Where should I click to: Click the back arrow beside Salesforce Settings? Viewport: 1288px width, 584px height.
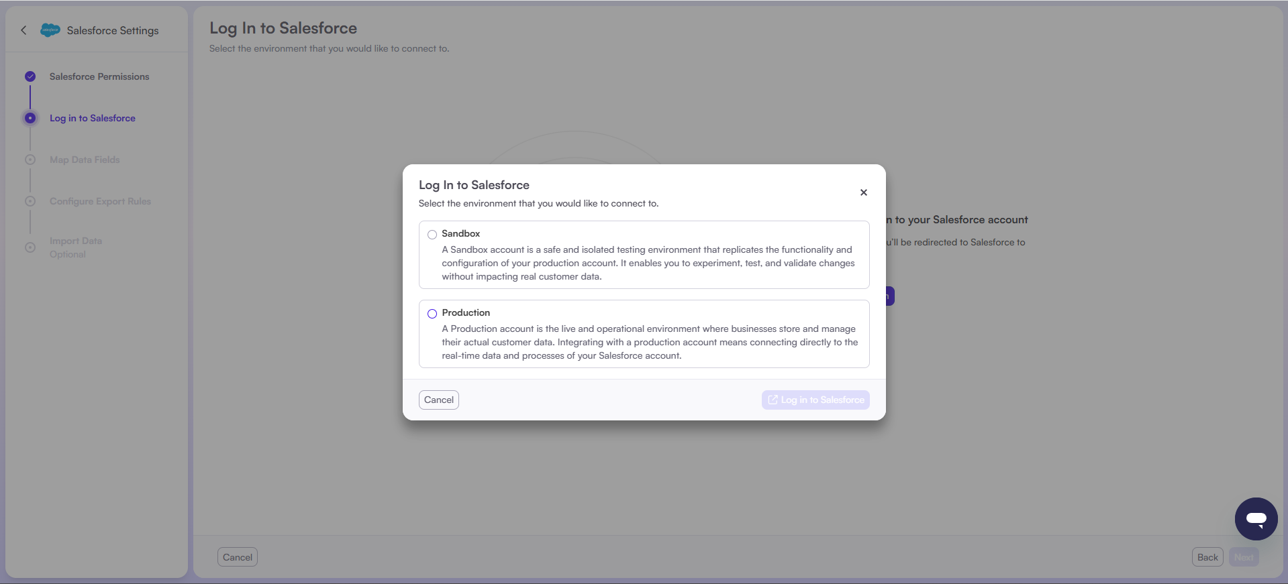(24, 30)
